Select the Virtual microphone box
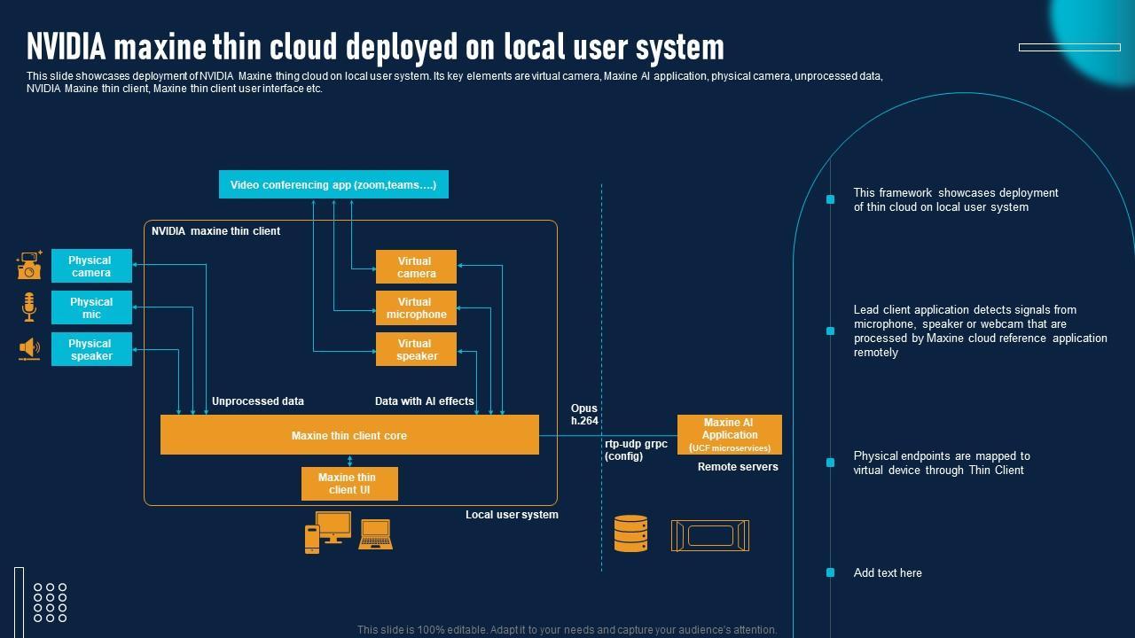1135x638 pixels. [416, 308]
